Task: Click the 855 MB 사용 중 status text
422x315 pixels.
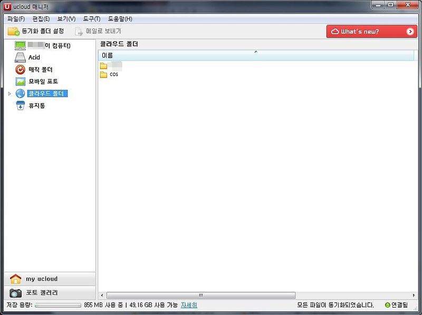Action: 103,305
